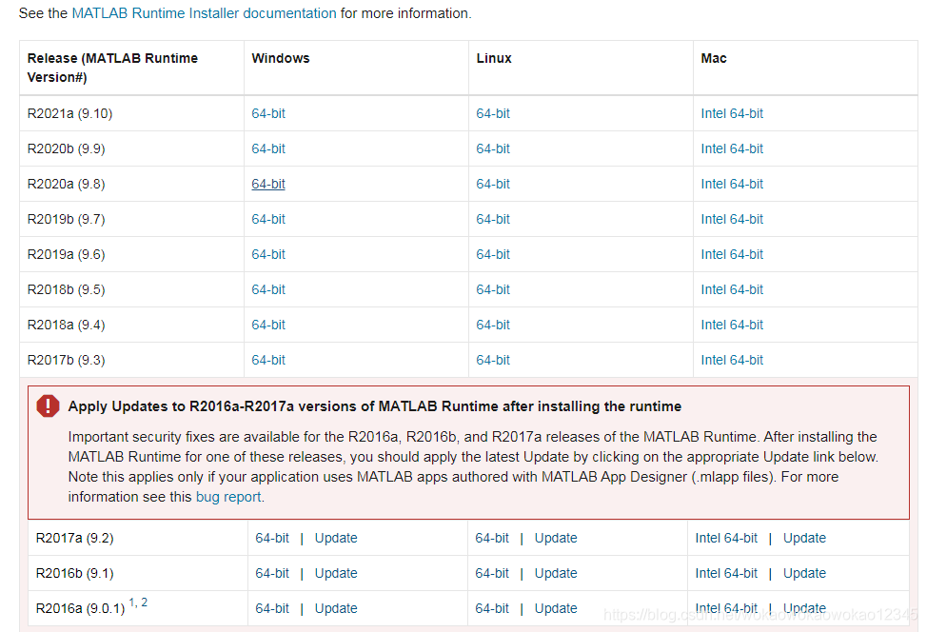Viewport: 927px width, 632px height.
Task: Open the bug report link
Action: (228, 497)
